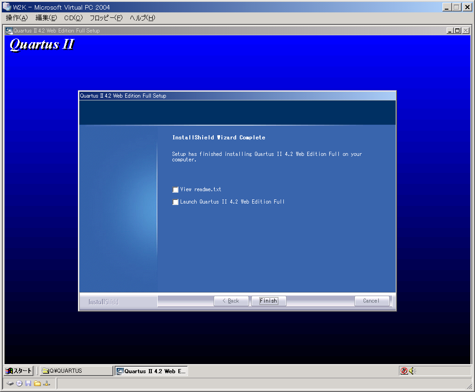Click the disabled IME indicator in the tray
This screenshot has width=475, height=392.
coord(404,371)
